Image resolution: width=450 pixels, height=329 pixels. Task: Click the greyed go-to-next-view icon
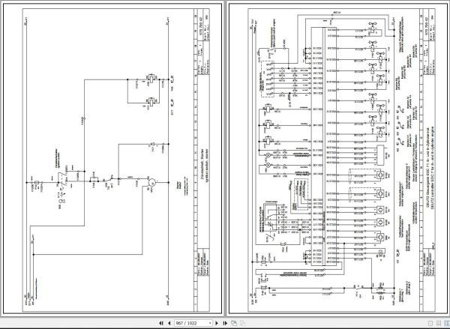(x=242, y=323)
